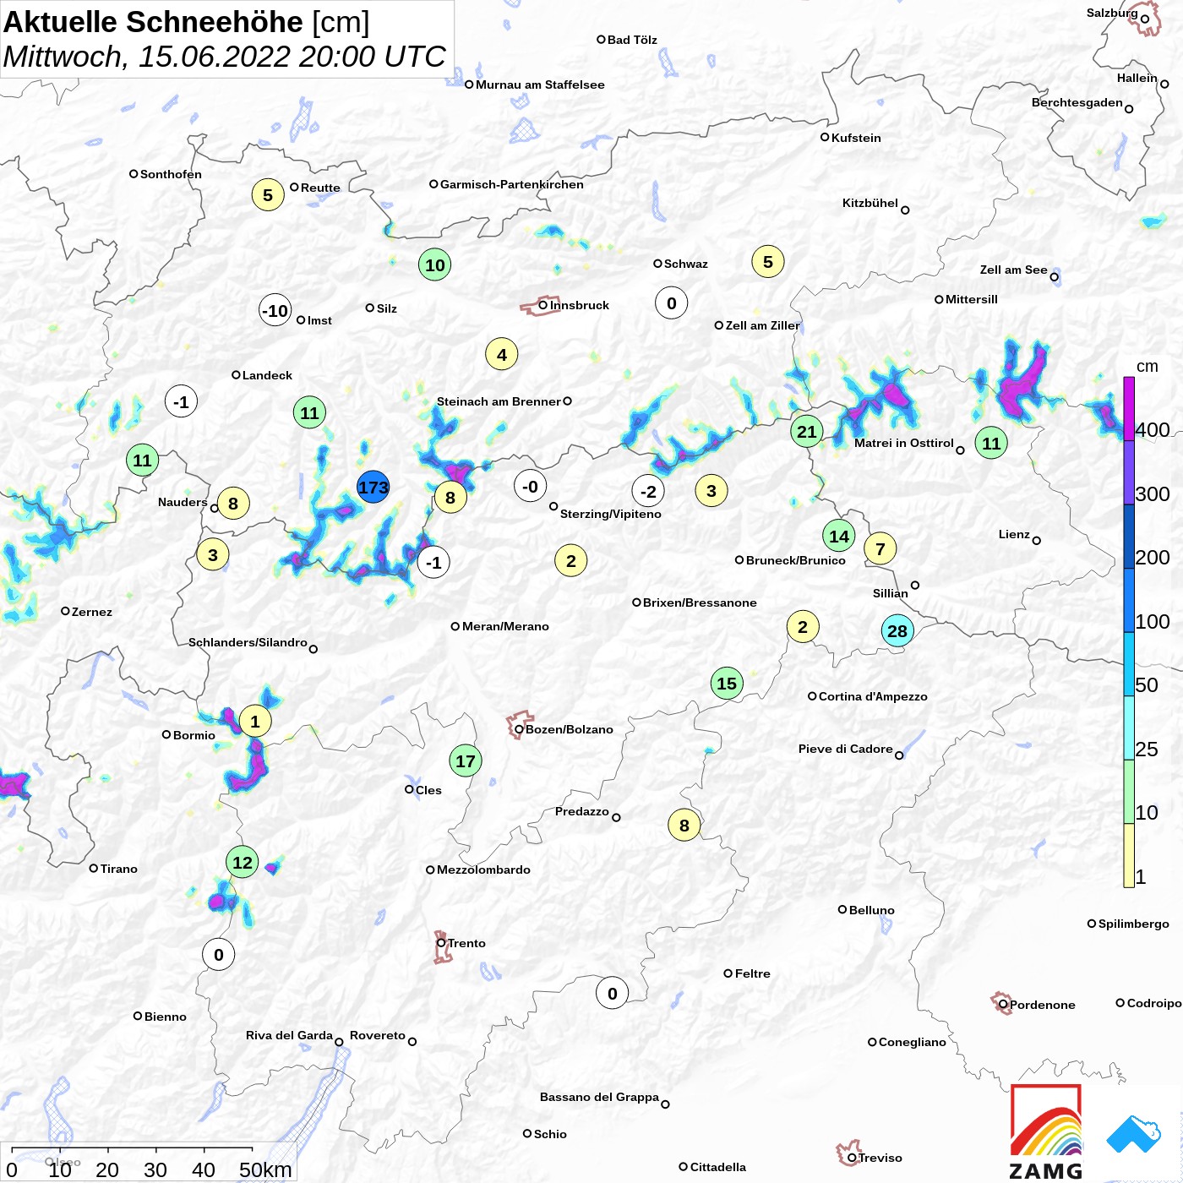Screen dimensions: 1183x1183
Task: Click the yellow 5 marker beside Reutte
Action: pos(268,195)
